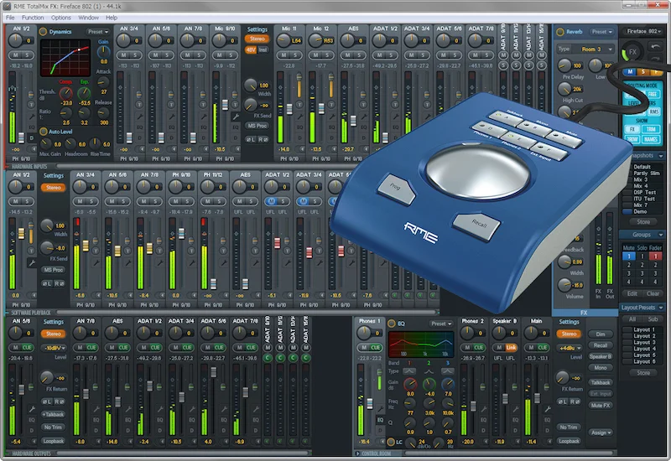
Task: Open the Help menu
Action: (x=112, y=18)
